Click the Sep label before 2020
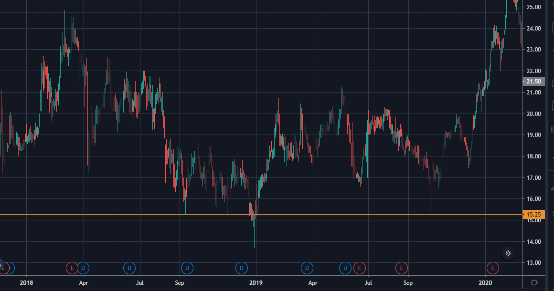The height and width of the screenshot is (291, 554). (x=408, y=283)
